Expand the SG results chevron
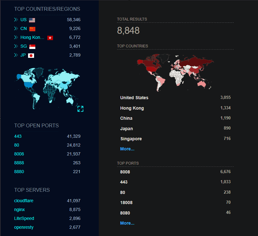 click(x=16, y=46)
